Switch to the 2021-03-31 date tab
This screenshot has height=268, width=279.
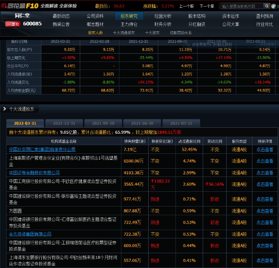coord(181,123)
